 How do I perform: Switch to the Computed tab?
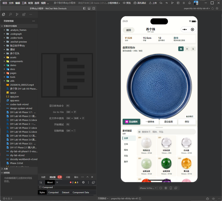(53, 192)
